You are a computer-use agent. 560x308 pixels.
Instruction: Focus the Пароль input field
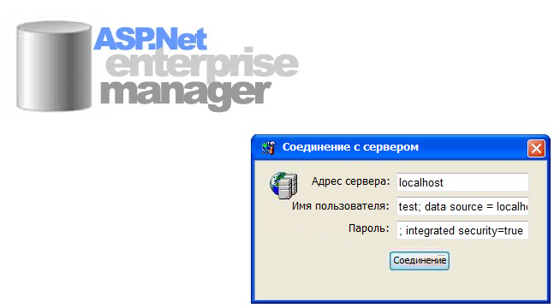tap(462, 230)
